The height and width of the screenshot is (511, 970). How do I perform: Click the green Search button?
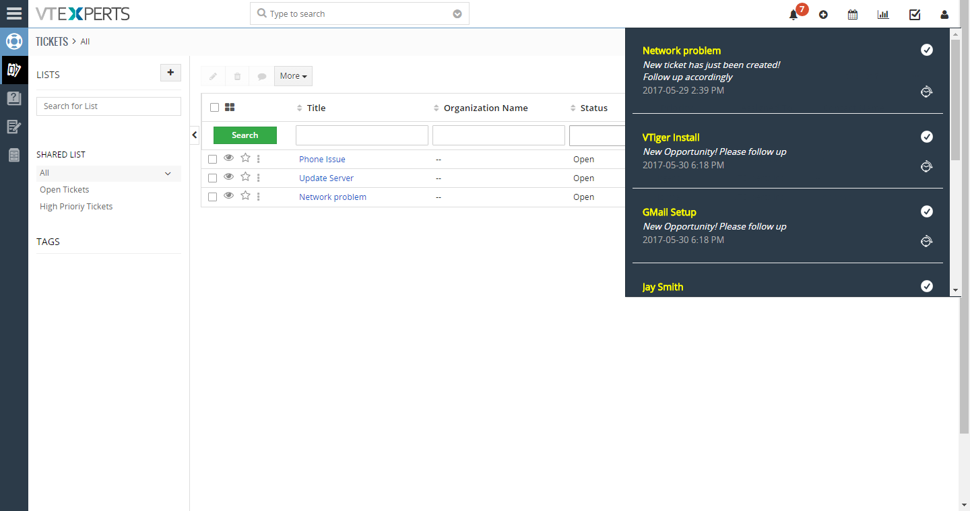click(245, 135)
